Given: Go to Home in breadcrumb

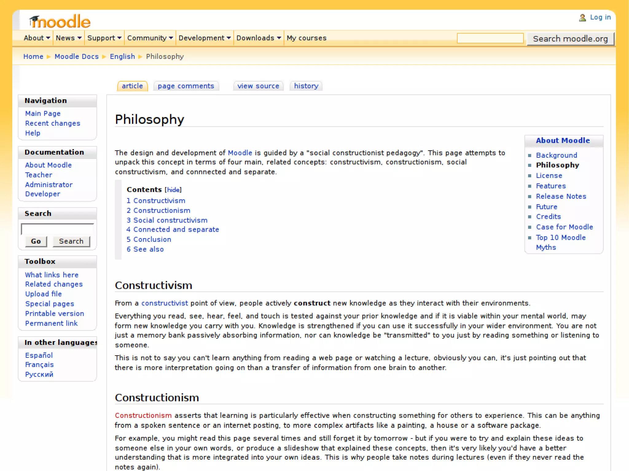Looking at the screenshot, I should (x=33, y=56).
